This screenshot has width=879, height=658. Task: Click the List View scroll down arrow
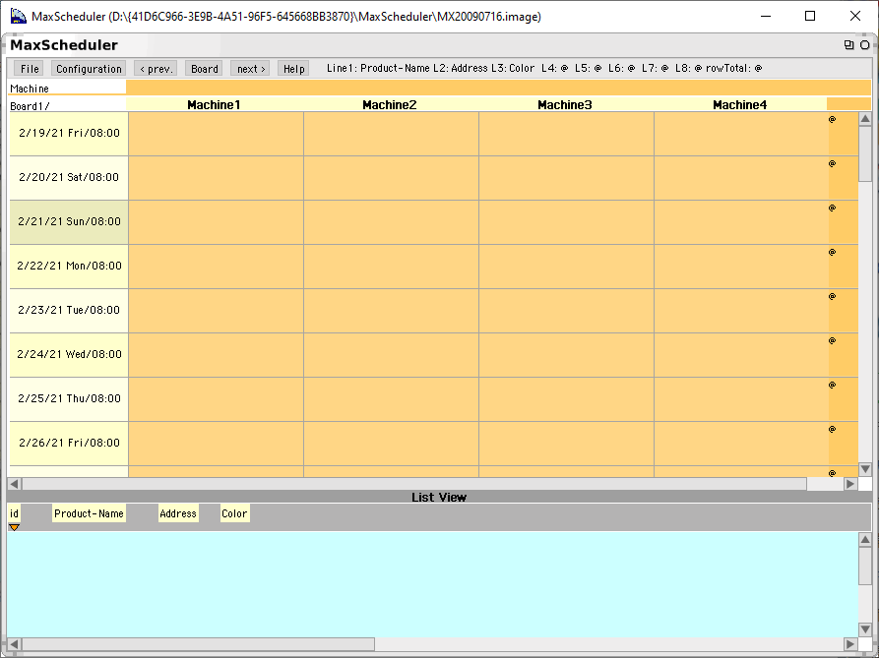click(865, 630)
